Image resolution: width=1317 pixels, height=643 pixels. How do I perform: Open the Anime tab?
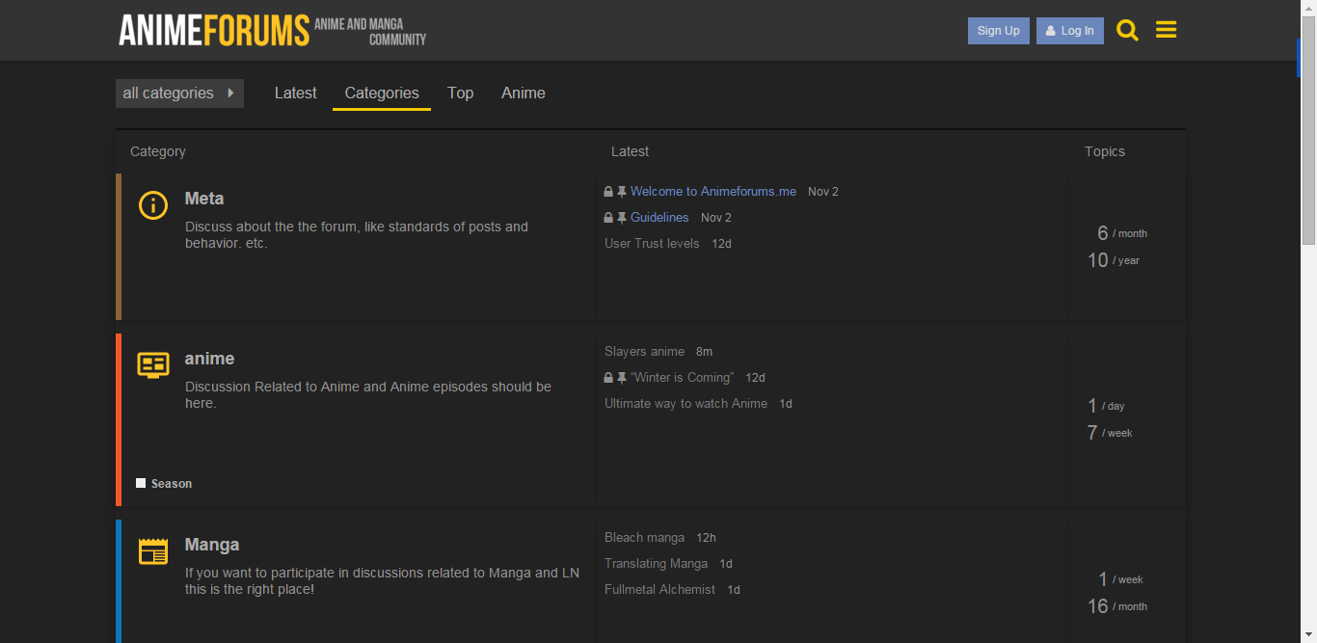pyautogui.click(x=524, y=94)
